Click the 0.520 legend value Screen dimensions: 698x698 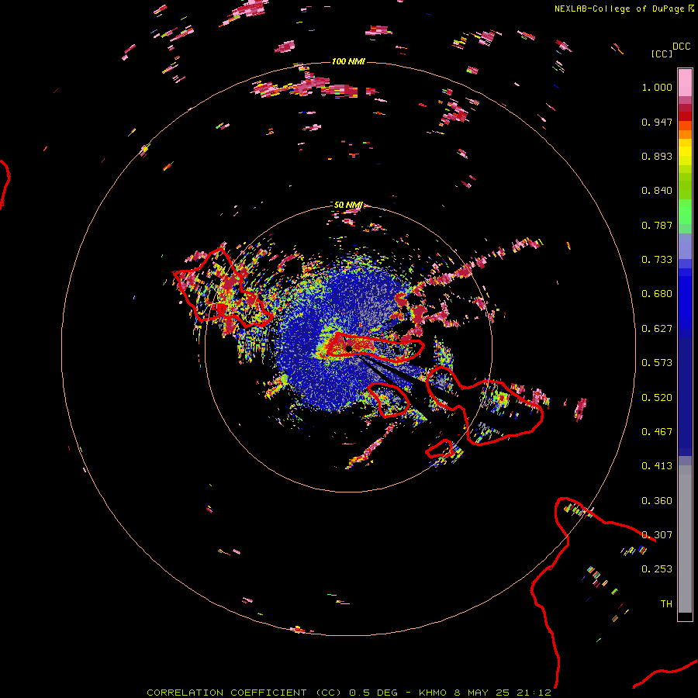[657, 398]
